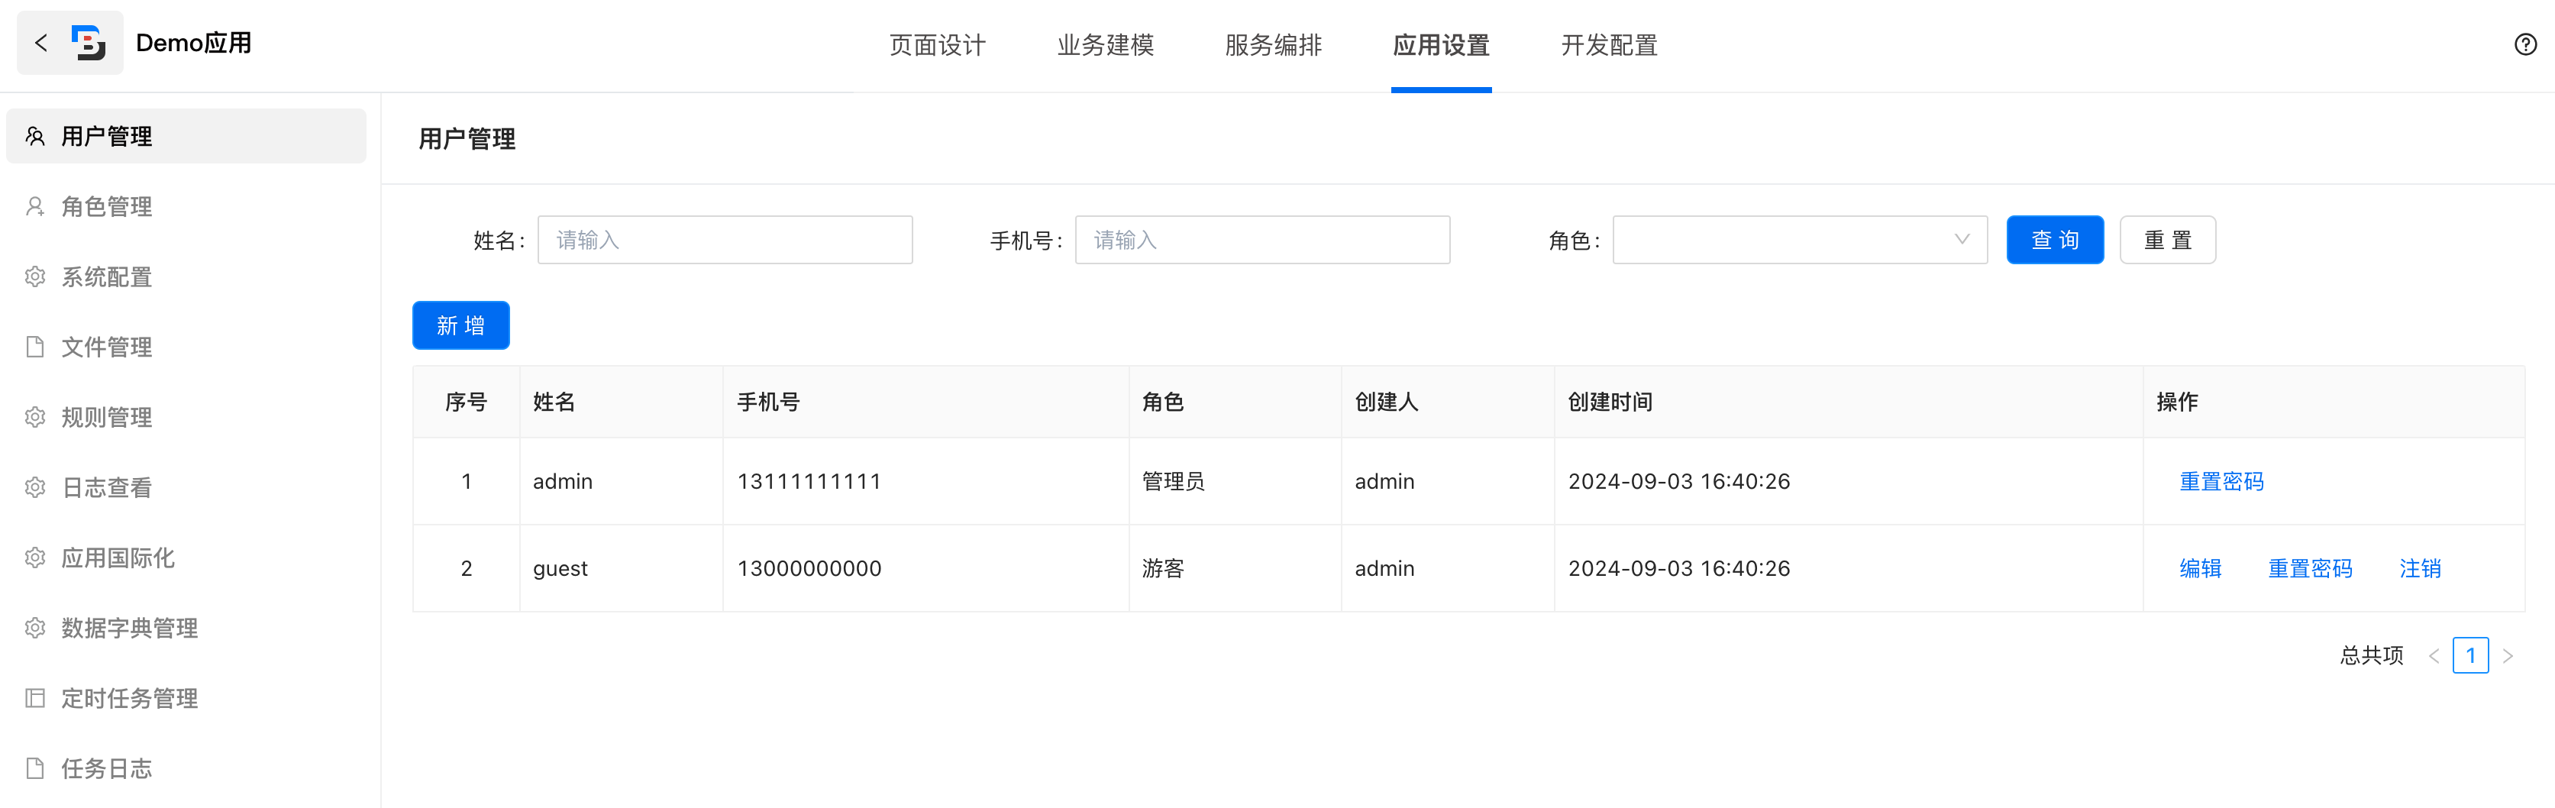The width and height of the screenshot is (2555, 808).
Task: Click the 任务日志 file icon
Action: pyautogui.click(x=34, y=769)
